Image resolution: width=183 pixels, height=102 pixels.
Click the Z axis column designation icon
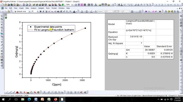162,5
